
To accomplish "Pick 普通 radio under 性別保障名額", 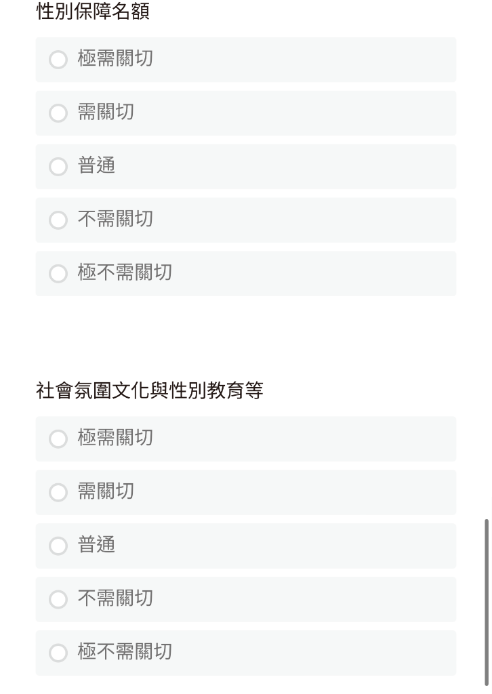I will (x=58, y=167).
